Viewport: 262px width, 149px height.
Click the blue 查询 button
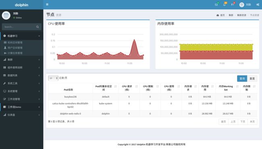coord(242,79)
